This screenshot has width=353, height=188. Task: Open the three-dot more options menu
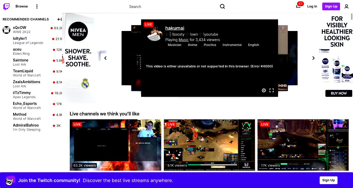37,6
